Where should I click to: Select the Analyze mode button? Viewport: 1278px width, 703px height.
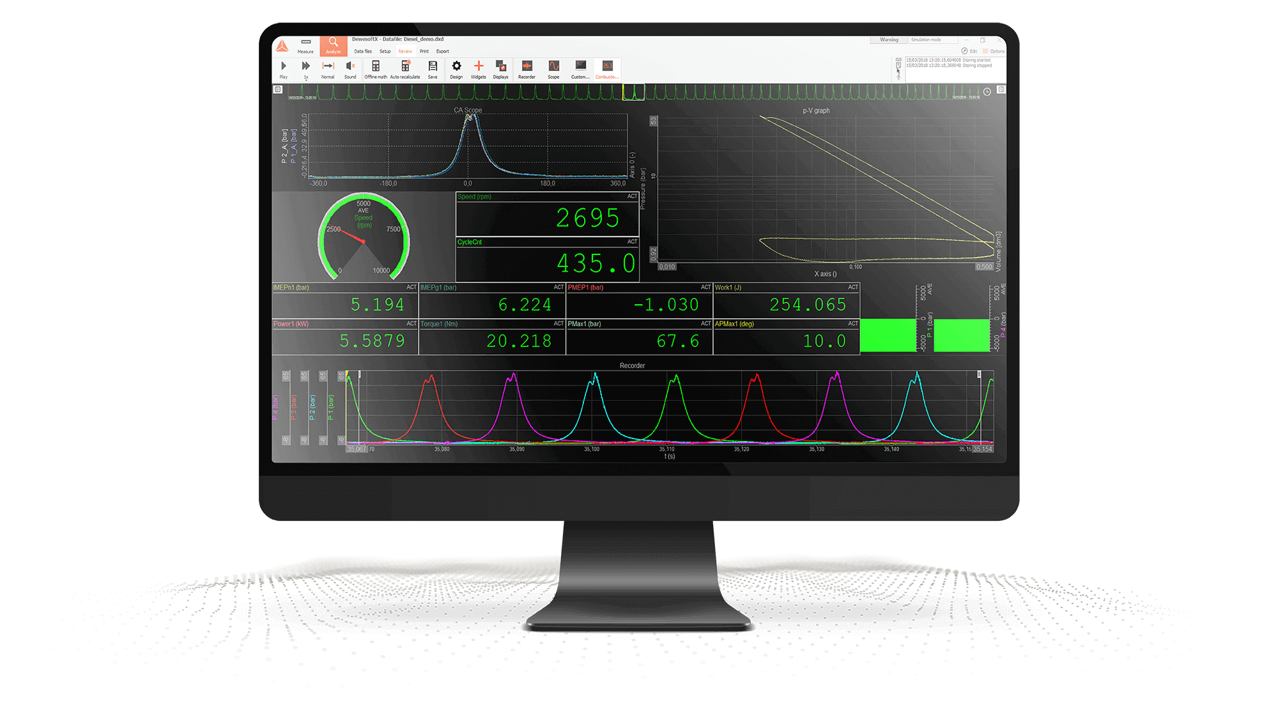[x=334, y=46]
